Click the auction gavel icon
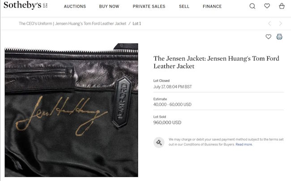The width and height of the screenshot is (291, 181). coord(159,142)
